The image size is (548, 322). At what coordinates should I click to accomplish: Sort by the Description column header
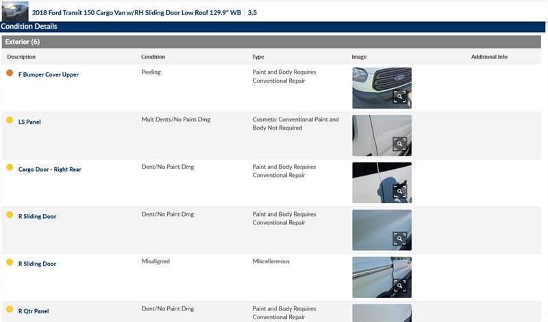point(21,57)
